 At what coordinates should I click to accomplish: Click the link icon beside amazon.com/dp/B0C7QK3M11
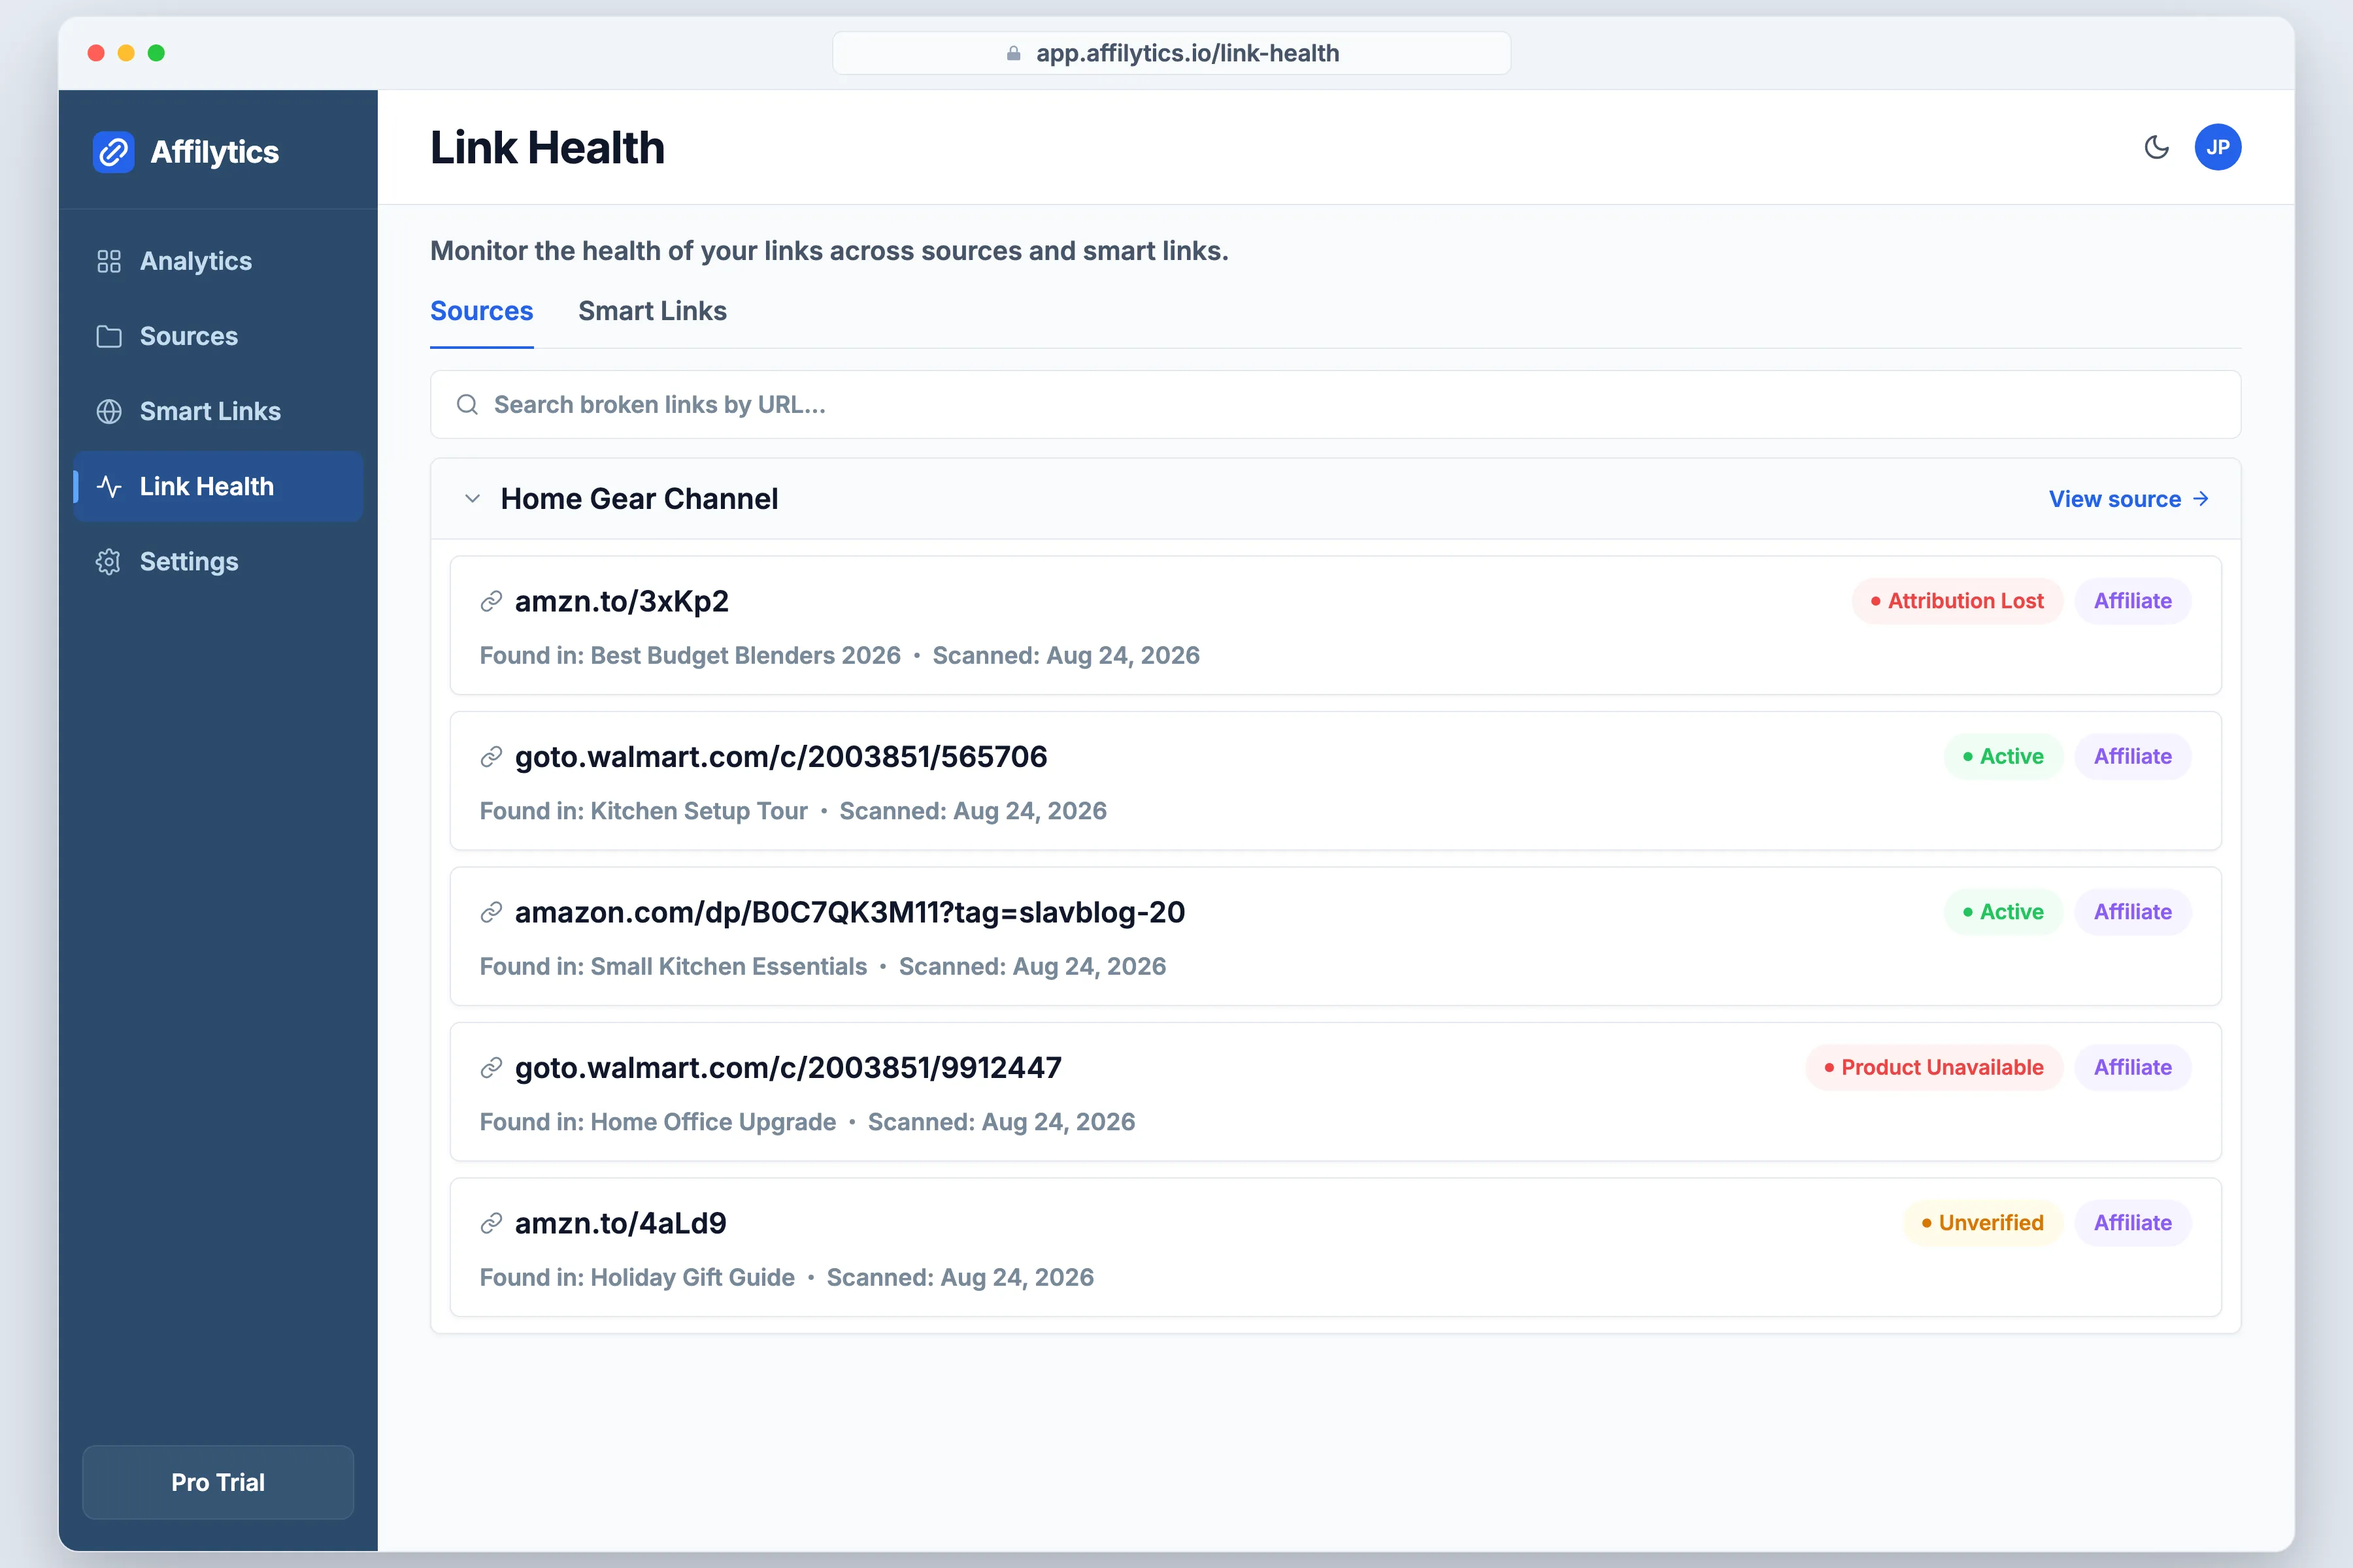pyautogui.click(x=490, y=912)
